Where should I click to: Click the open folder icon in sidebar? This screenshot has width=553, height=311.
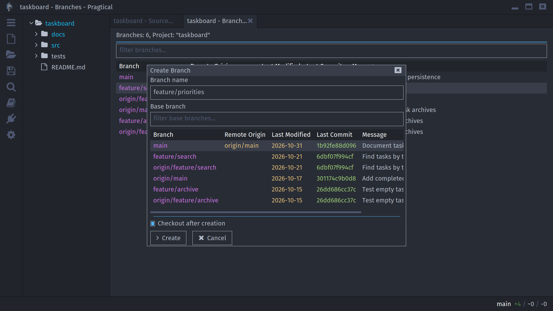11,54
